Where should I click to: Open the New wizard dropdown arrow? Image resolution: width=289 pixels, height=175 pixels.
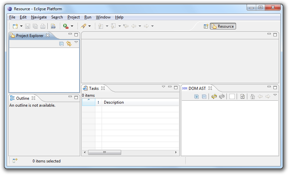[x=21, y=26]
